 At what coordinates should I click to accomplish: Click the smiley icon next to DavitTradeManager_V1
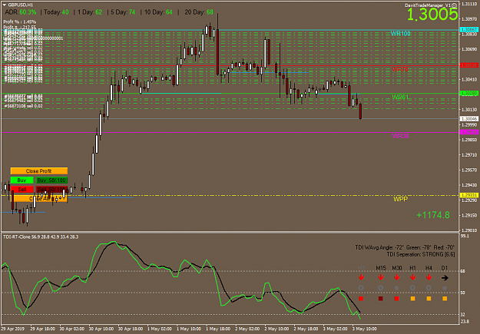pos(455,5)
